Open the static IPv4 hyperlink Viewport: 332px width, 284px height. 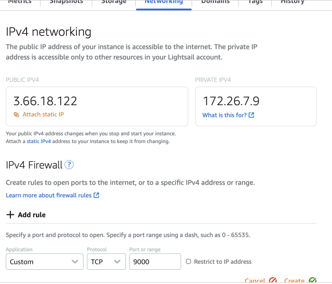(x=39, y=141)
